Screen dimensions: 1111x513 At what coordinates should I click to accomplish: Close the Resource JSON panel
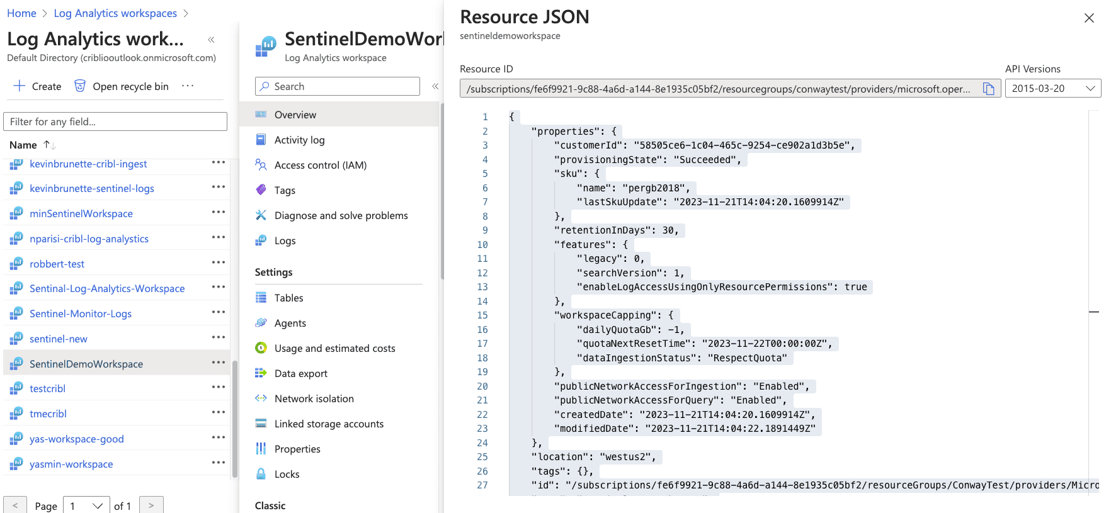[x=1088, y=18]
